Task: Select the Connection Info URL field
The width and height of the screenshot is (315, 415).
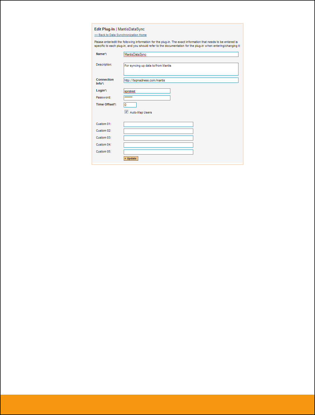Action: click(181, 80)
